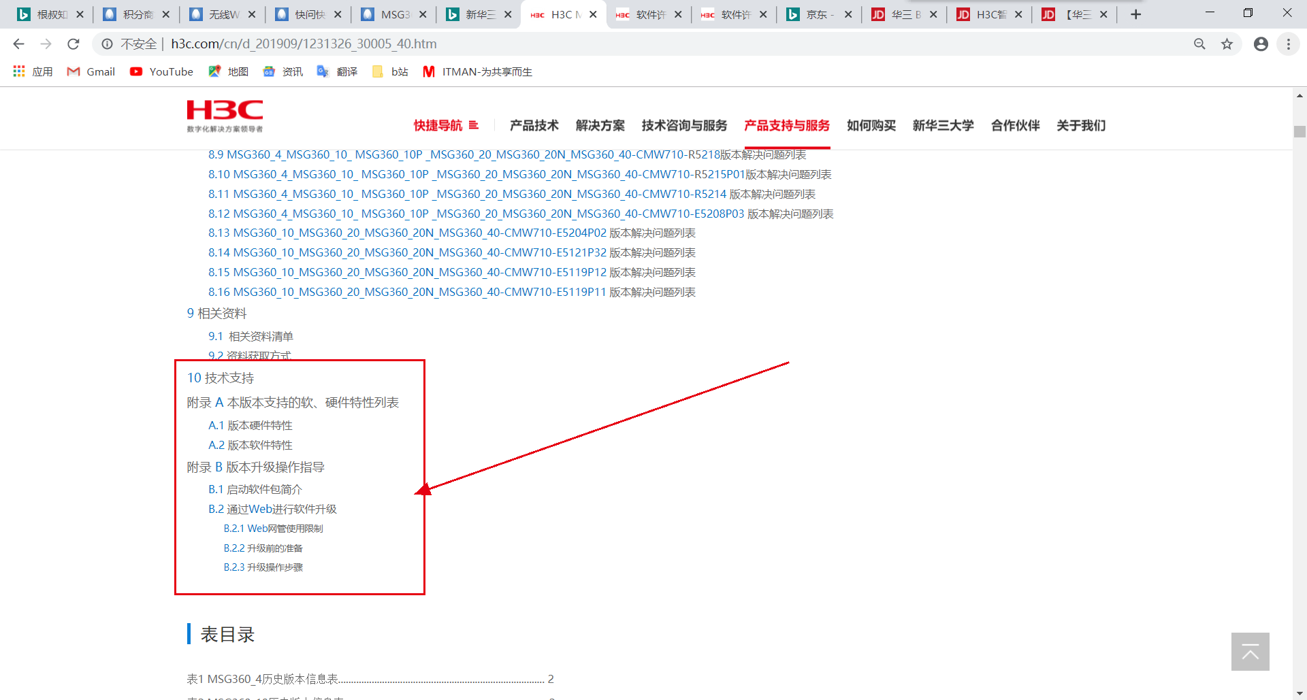Screen dimensions: 1307x700
Task: Reload the current H3C page
Action: coord(74,44)
